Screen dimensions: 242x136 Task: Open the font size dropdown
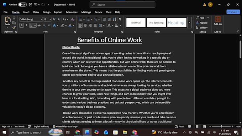(50, 20)
